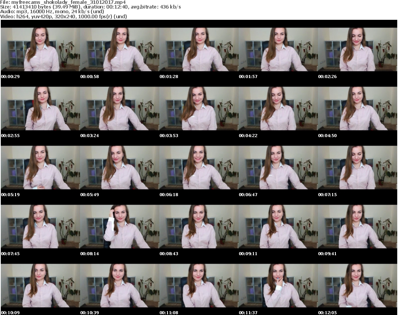
Task: Select the thumbnail frame at 00:06:18
Action: point(199,167)
